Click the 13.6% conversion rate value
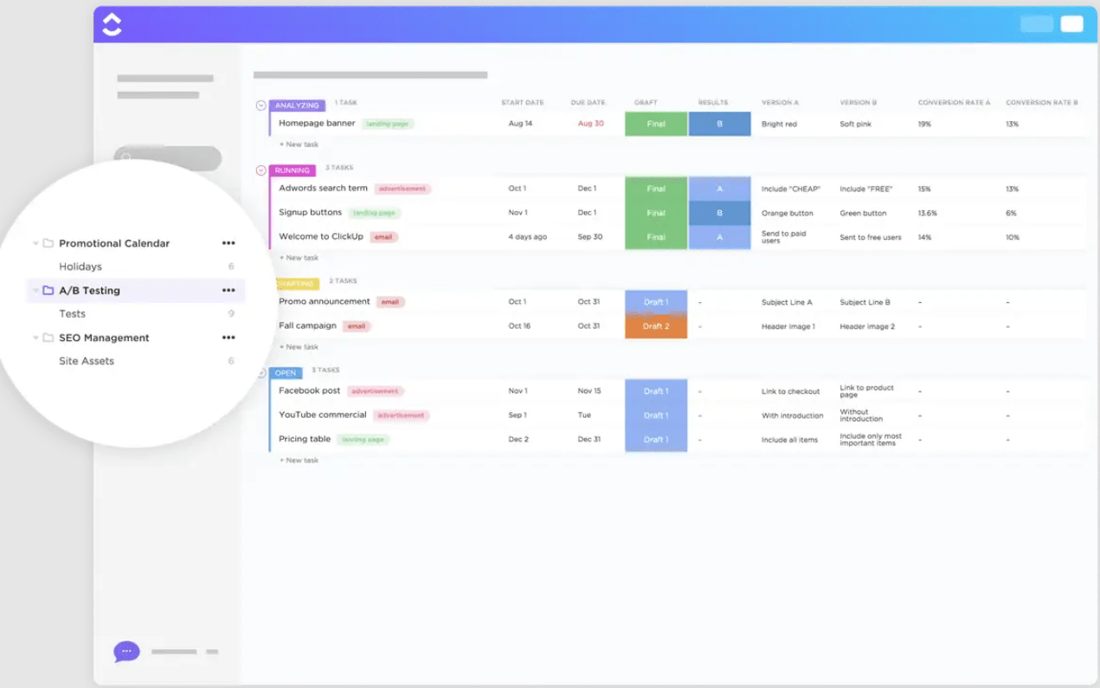The height and width of the screenshot is (688, 1100). tap(928, 213)
